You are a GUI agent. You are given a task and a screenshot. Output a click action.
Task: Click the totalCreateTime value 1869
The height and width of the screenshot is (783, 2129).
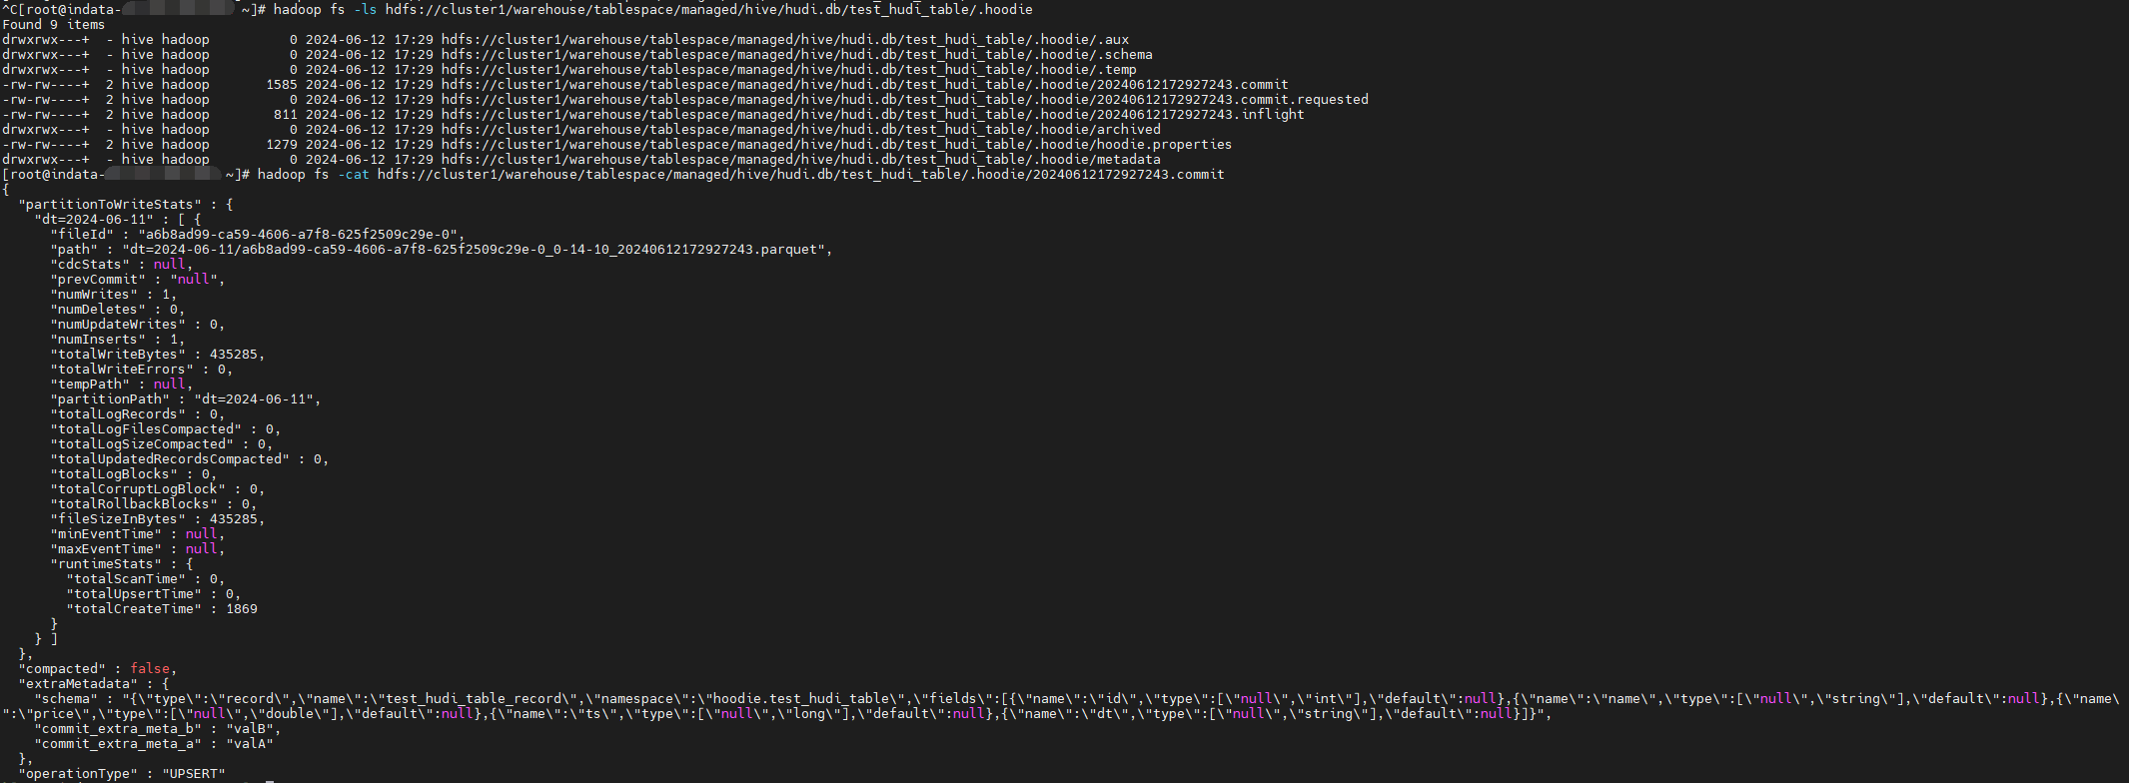coord(241,609)
